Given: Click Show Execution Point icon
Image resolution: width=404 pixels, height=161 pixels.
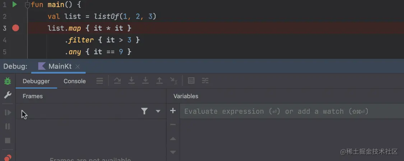Looking at the screenshot, I should pyautogui.click(x=100, y=81).
